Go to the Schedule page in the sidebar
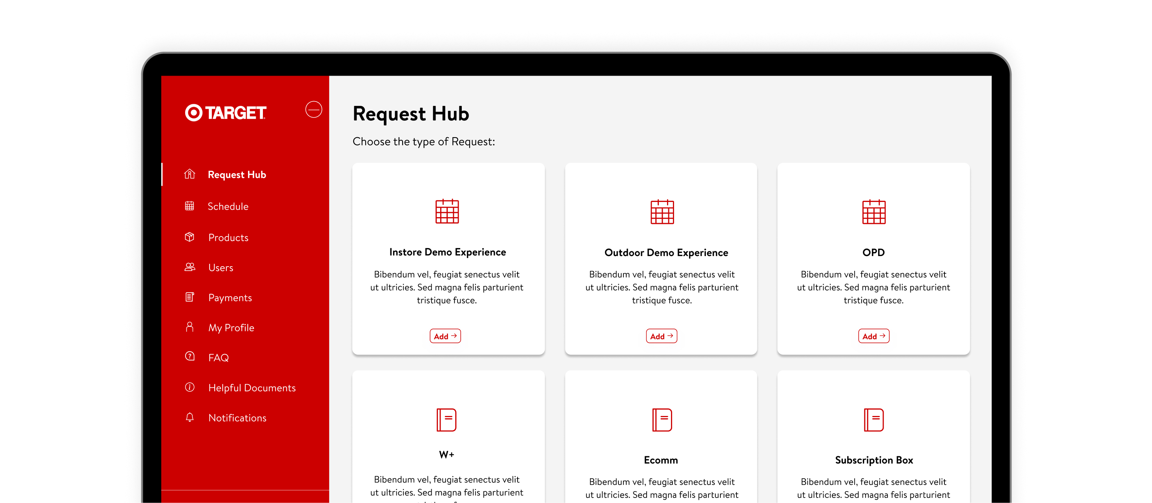The image size is (1152, 503). point(228,206)
